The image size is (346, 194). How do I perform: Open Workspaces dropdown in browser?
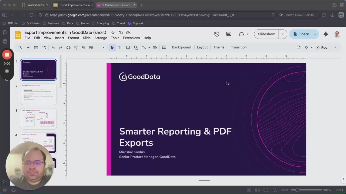(35, 5)
